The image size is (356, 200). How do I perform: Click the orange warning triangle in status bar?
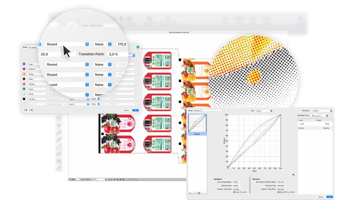[x=137, y=179]
